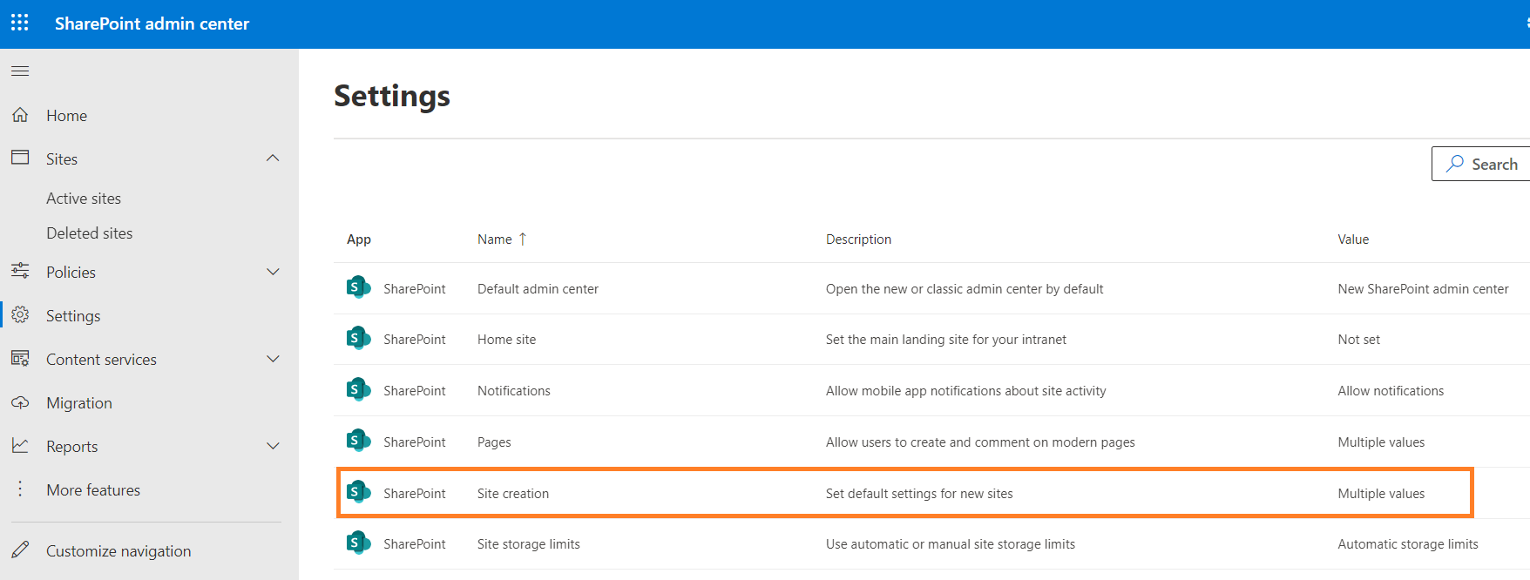Click 'Open the new or classic admin center' description
This screenshot has height=580, width=1530.
click(x=965, y=288)
